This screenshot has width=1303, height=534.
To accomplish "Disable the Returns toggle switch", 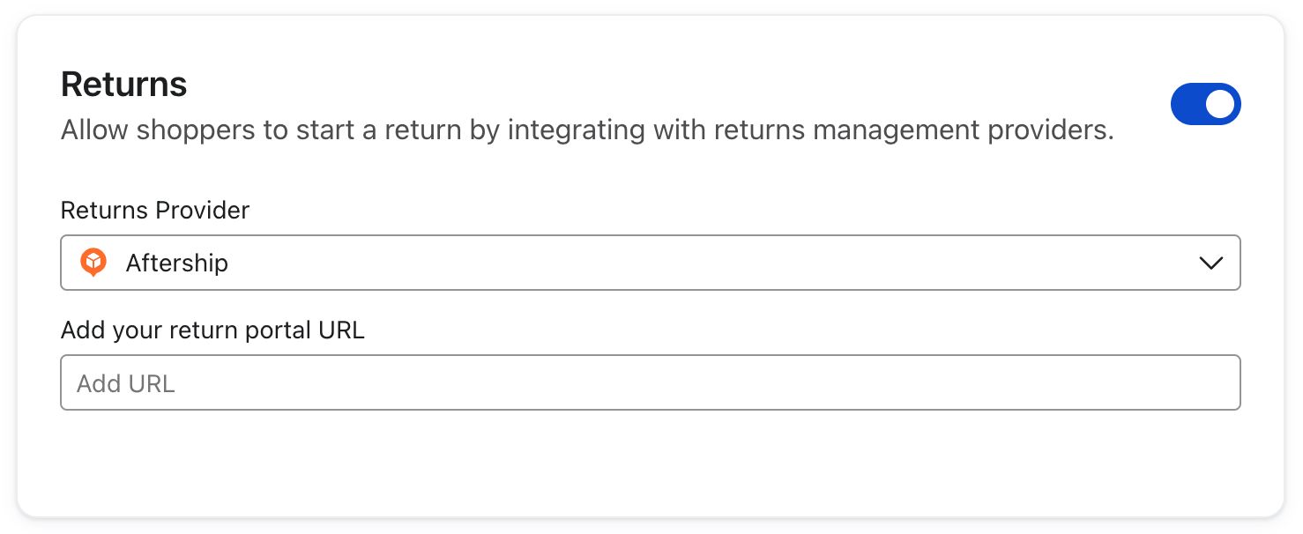I will pos(1204,105).
